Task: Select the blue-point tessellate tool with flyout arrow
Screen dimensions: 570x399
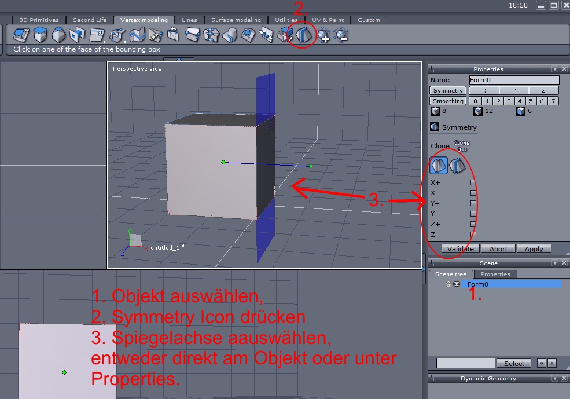Action: coord(117,35)
